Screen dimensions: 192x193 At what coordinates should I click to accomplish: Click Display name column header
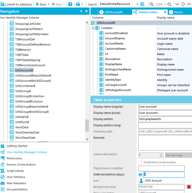tap(166, 18)
